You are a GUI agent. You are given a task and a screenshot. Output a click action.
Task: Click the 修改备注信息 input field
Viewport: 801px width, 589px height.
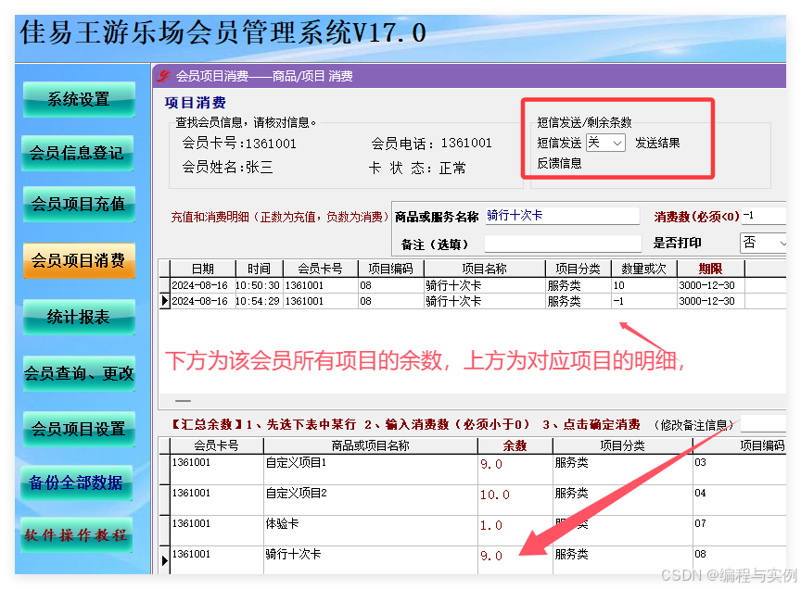point(763,424)
